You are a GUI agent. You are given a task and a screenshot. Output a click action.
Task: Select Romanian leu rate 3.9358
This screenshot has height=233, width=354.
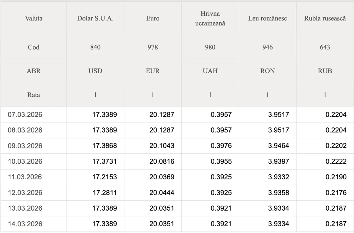278,193
